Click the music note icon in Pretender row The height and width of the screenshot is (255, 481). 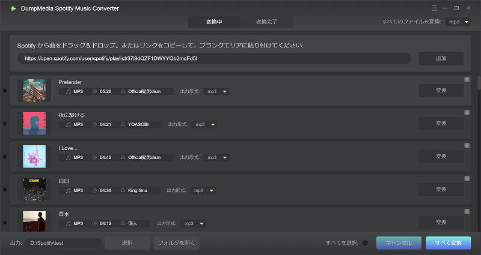[x=68, y=92]
